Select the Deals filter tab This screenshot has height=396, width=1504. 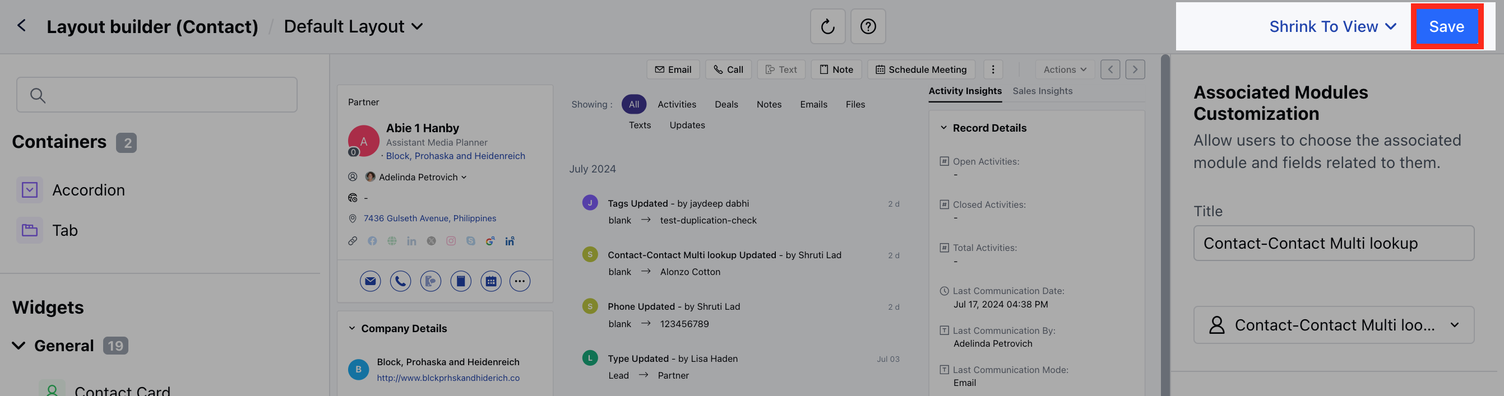(726, 104)
